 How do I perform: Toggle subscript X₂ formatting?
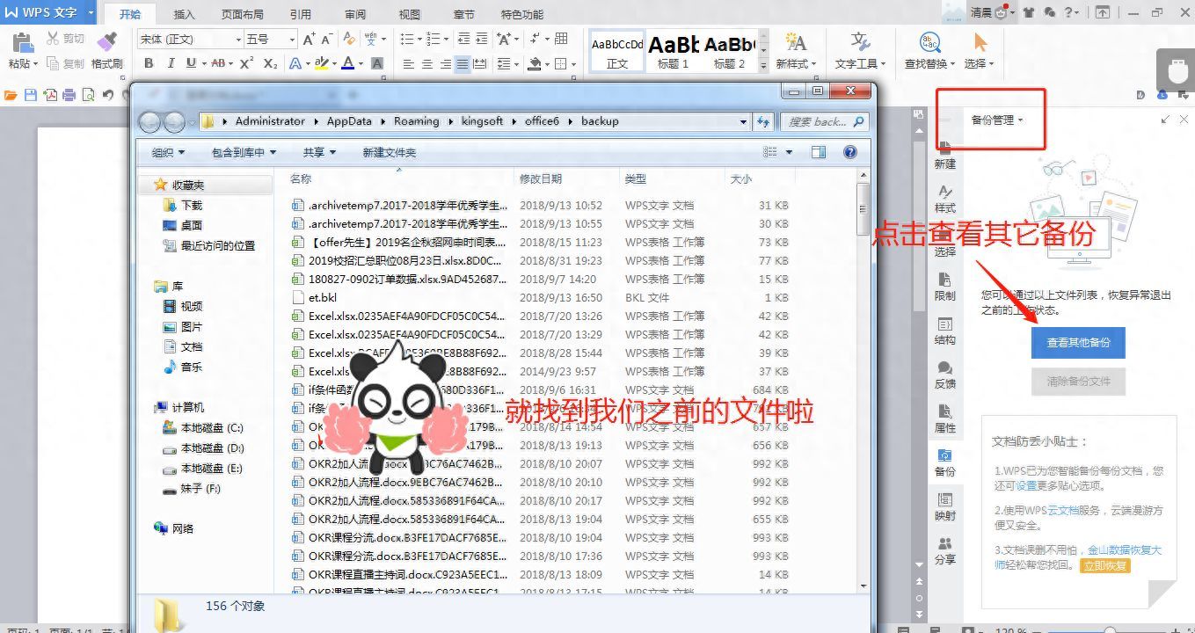click(x=270, y=63)
